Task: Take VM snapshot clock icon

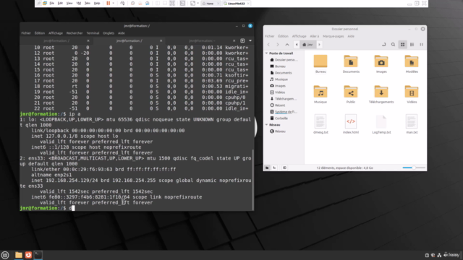Action: tap(132, 3)
